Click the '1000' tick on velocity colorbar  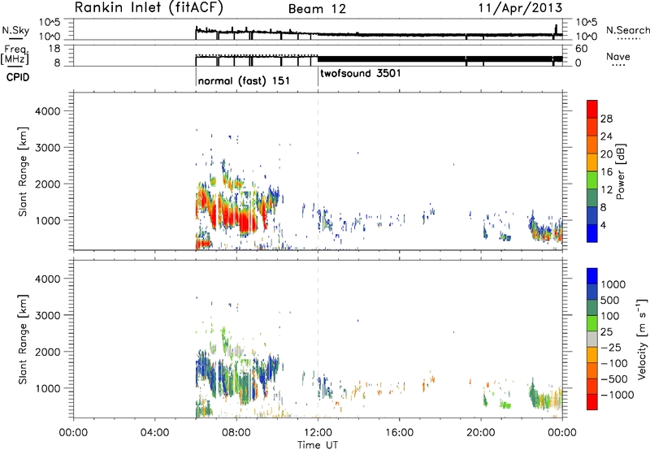[x=613, y=284]
